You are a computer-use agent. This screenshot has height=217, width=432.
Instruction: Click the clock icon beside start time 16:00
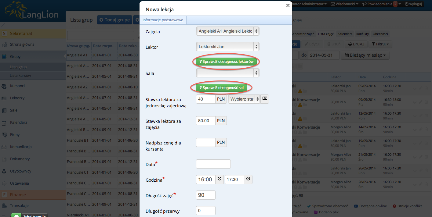coord(220,179)
